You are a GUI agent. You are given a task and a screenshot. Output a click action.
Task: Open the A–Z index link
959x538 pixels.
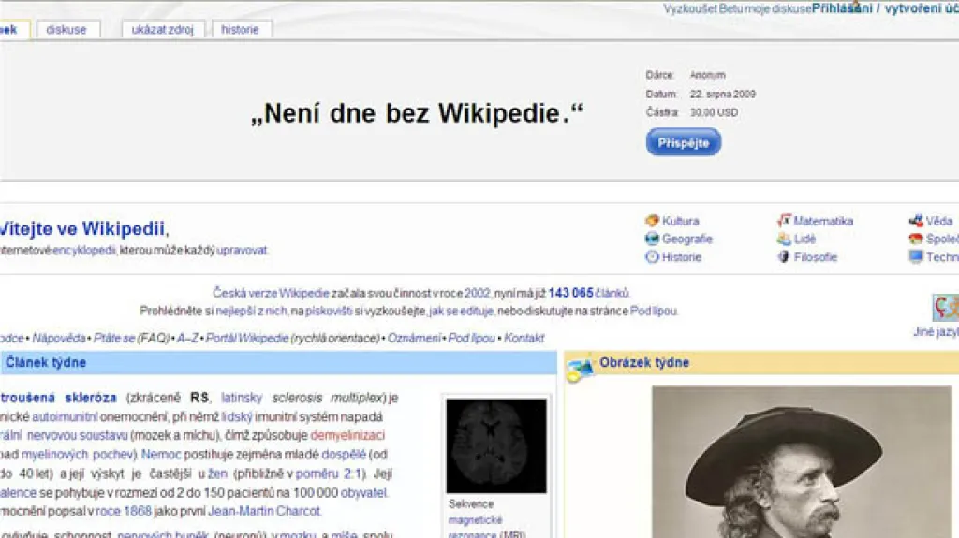(x=187, y=338)
